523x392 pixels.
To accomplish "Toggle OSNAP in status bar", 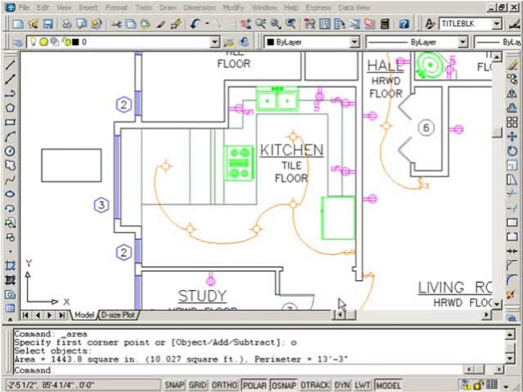I will [x=284, y=385].
